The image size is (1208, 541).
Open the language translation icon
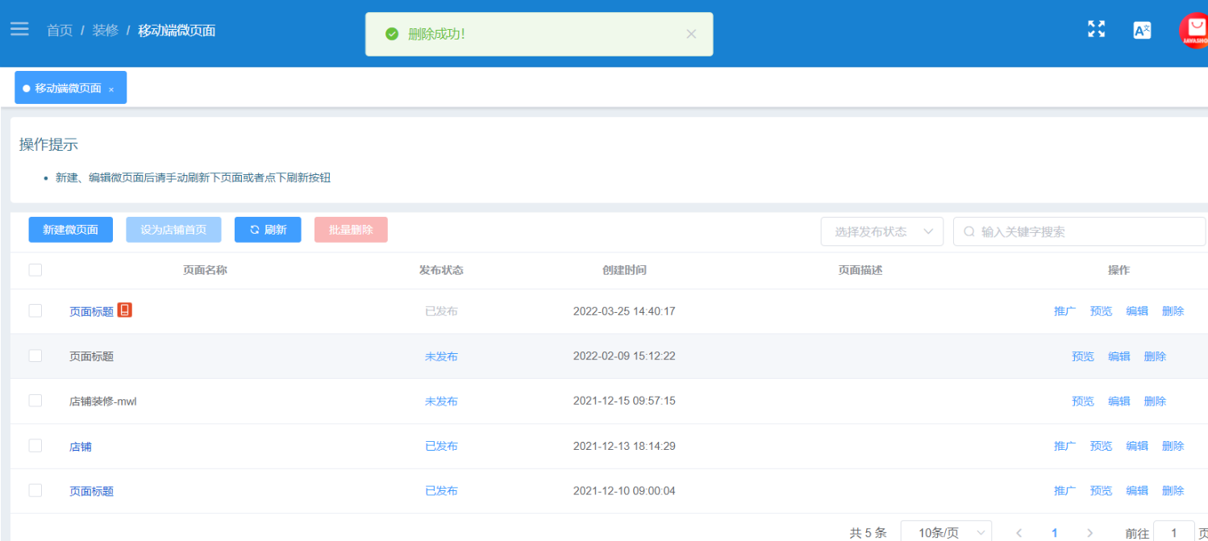click(x=1142, y=31)
